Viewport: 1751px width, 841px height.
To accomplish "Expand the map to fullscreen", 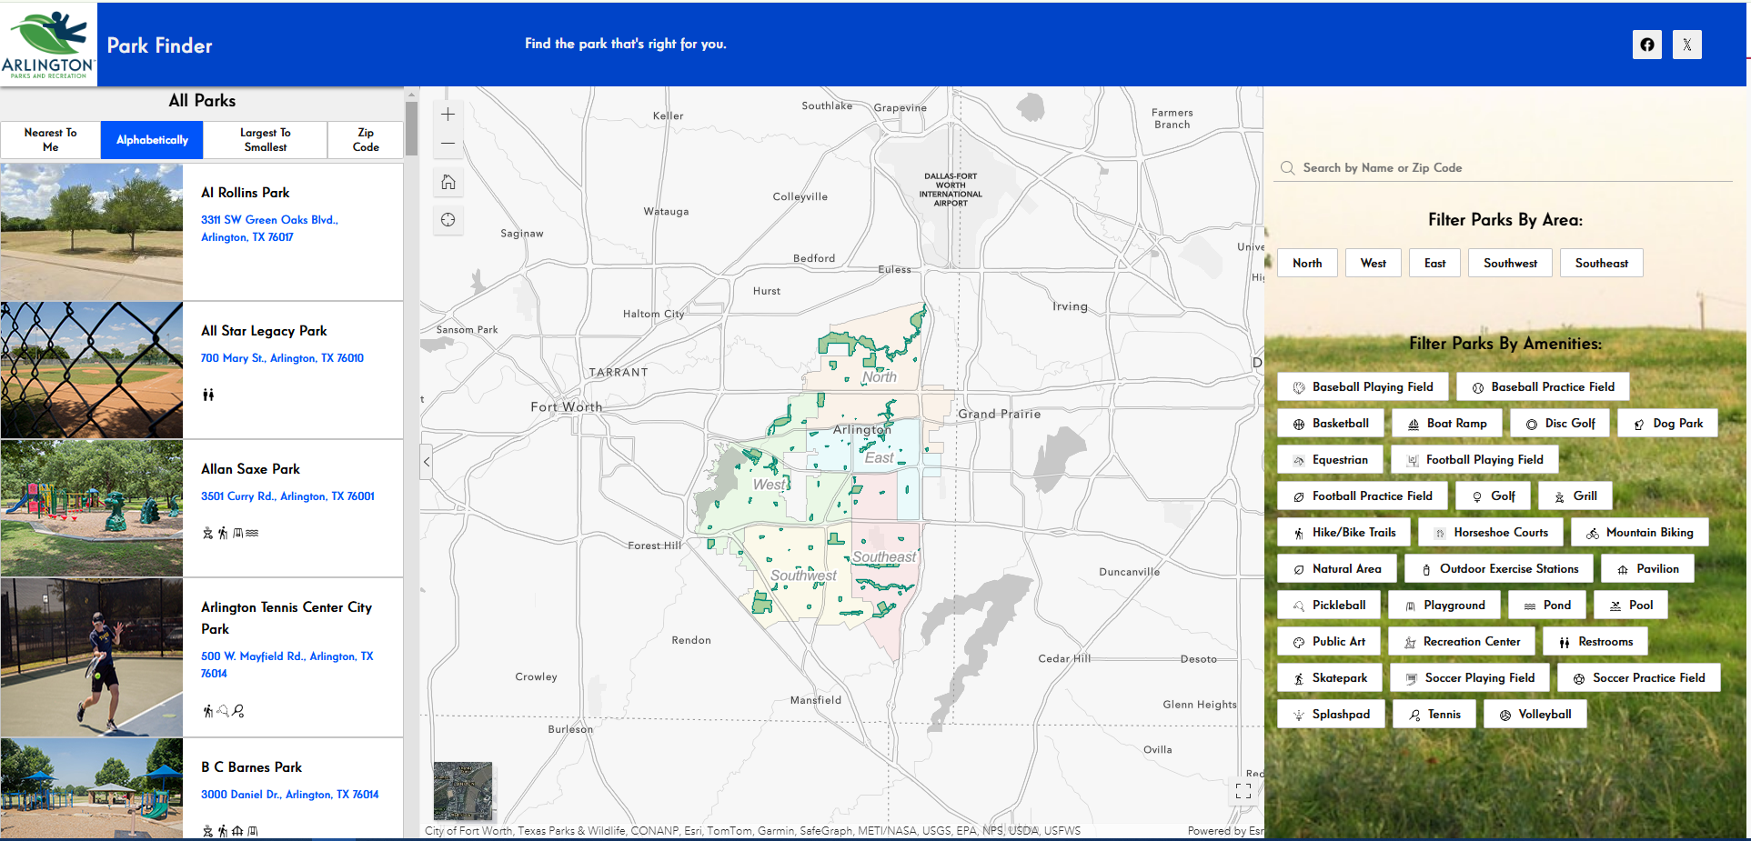I will tap(1243, 792).
